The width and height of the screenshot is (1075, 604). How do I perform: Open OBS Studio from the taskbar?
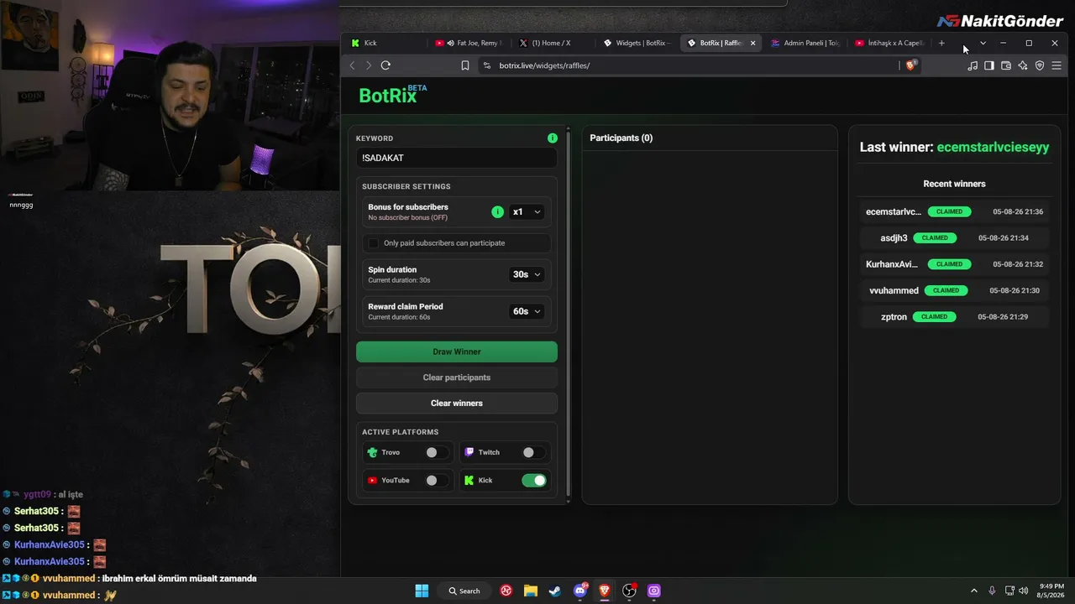click(x=629, y=591)
